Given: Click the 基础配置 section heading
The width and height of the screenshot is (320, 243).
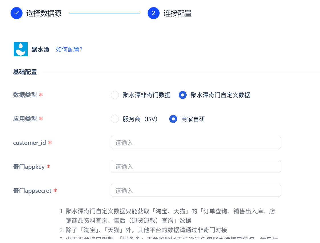Looking at the screenshot, I should [x=25, y=72].
